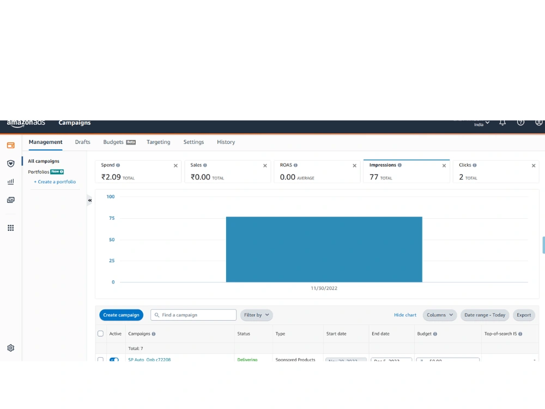This screenshot has height=409, width=545.
Task: Switch to the History tab
Action: (226, 142)
